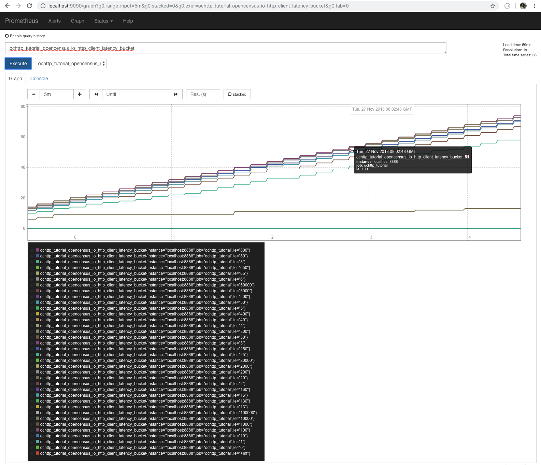Click the browser reload icon
This screenshot has width=541, height=465.
click(x=29, y=6)
